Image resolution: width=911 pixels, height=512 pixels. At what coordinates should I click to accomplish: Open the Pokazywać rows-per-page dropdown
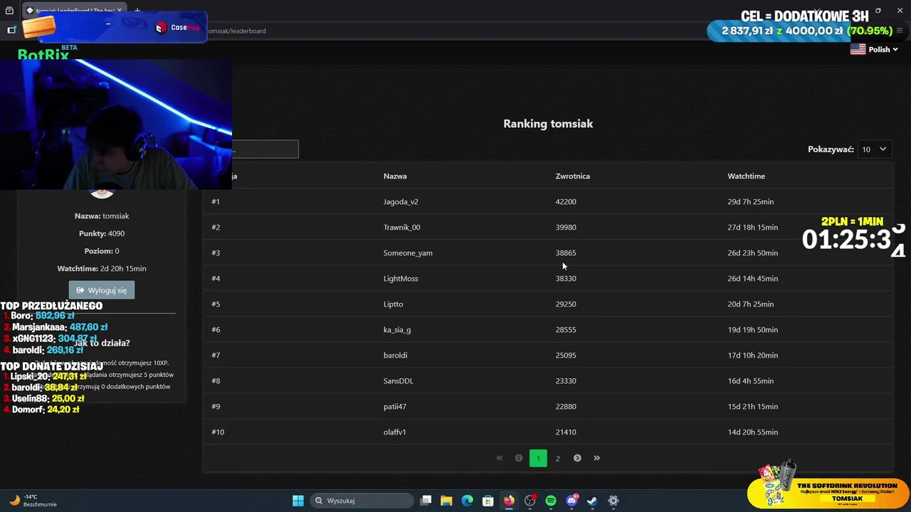click(x=875, y=149)
